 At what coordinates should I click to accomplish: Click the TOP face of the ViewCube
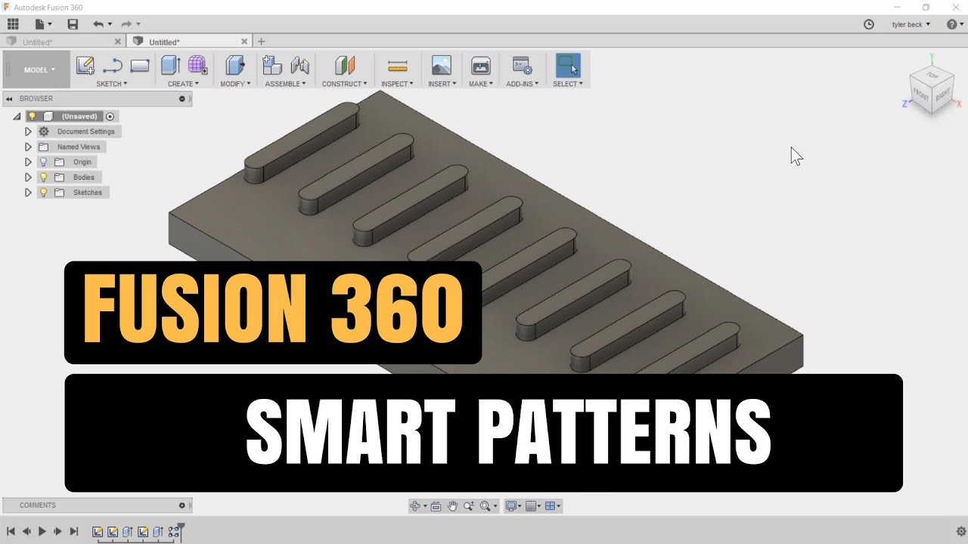[x=932, y=76]
